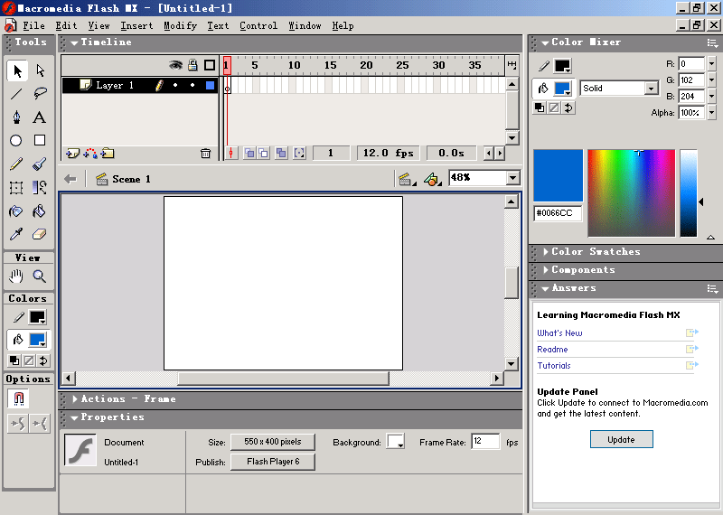Select the Pen tool
The image size is (723, 515).
(16, 117)
